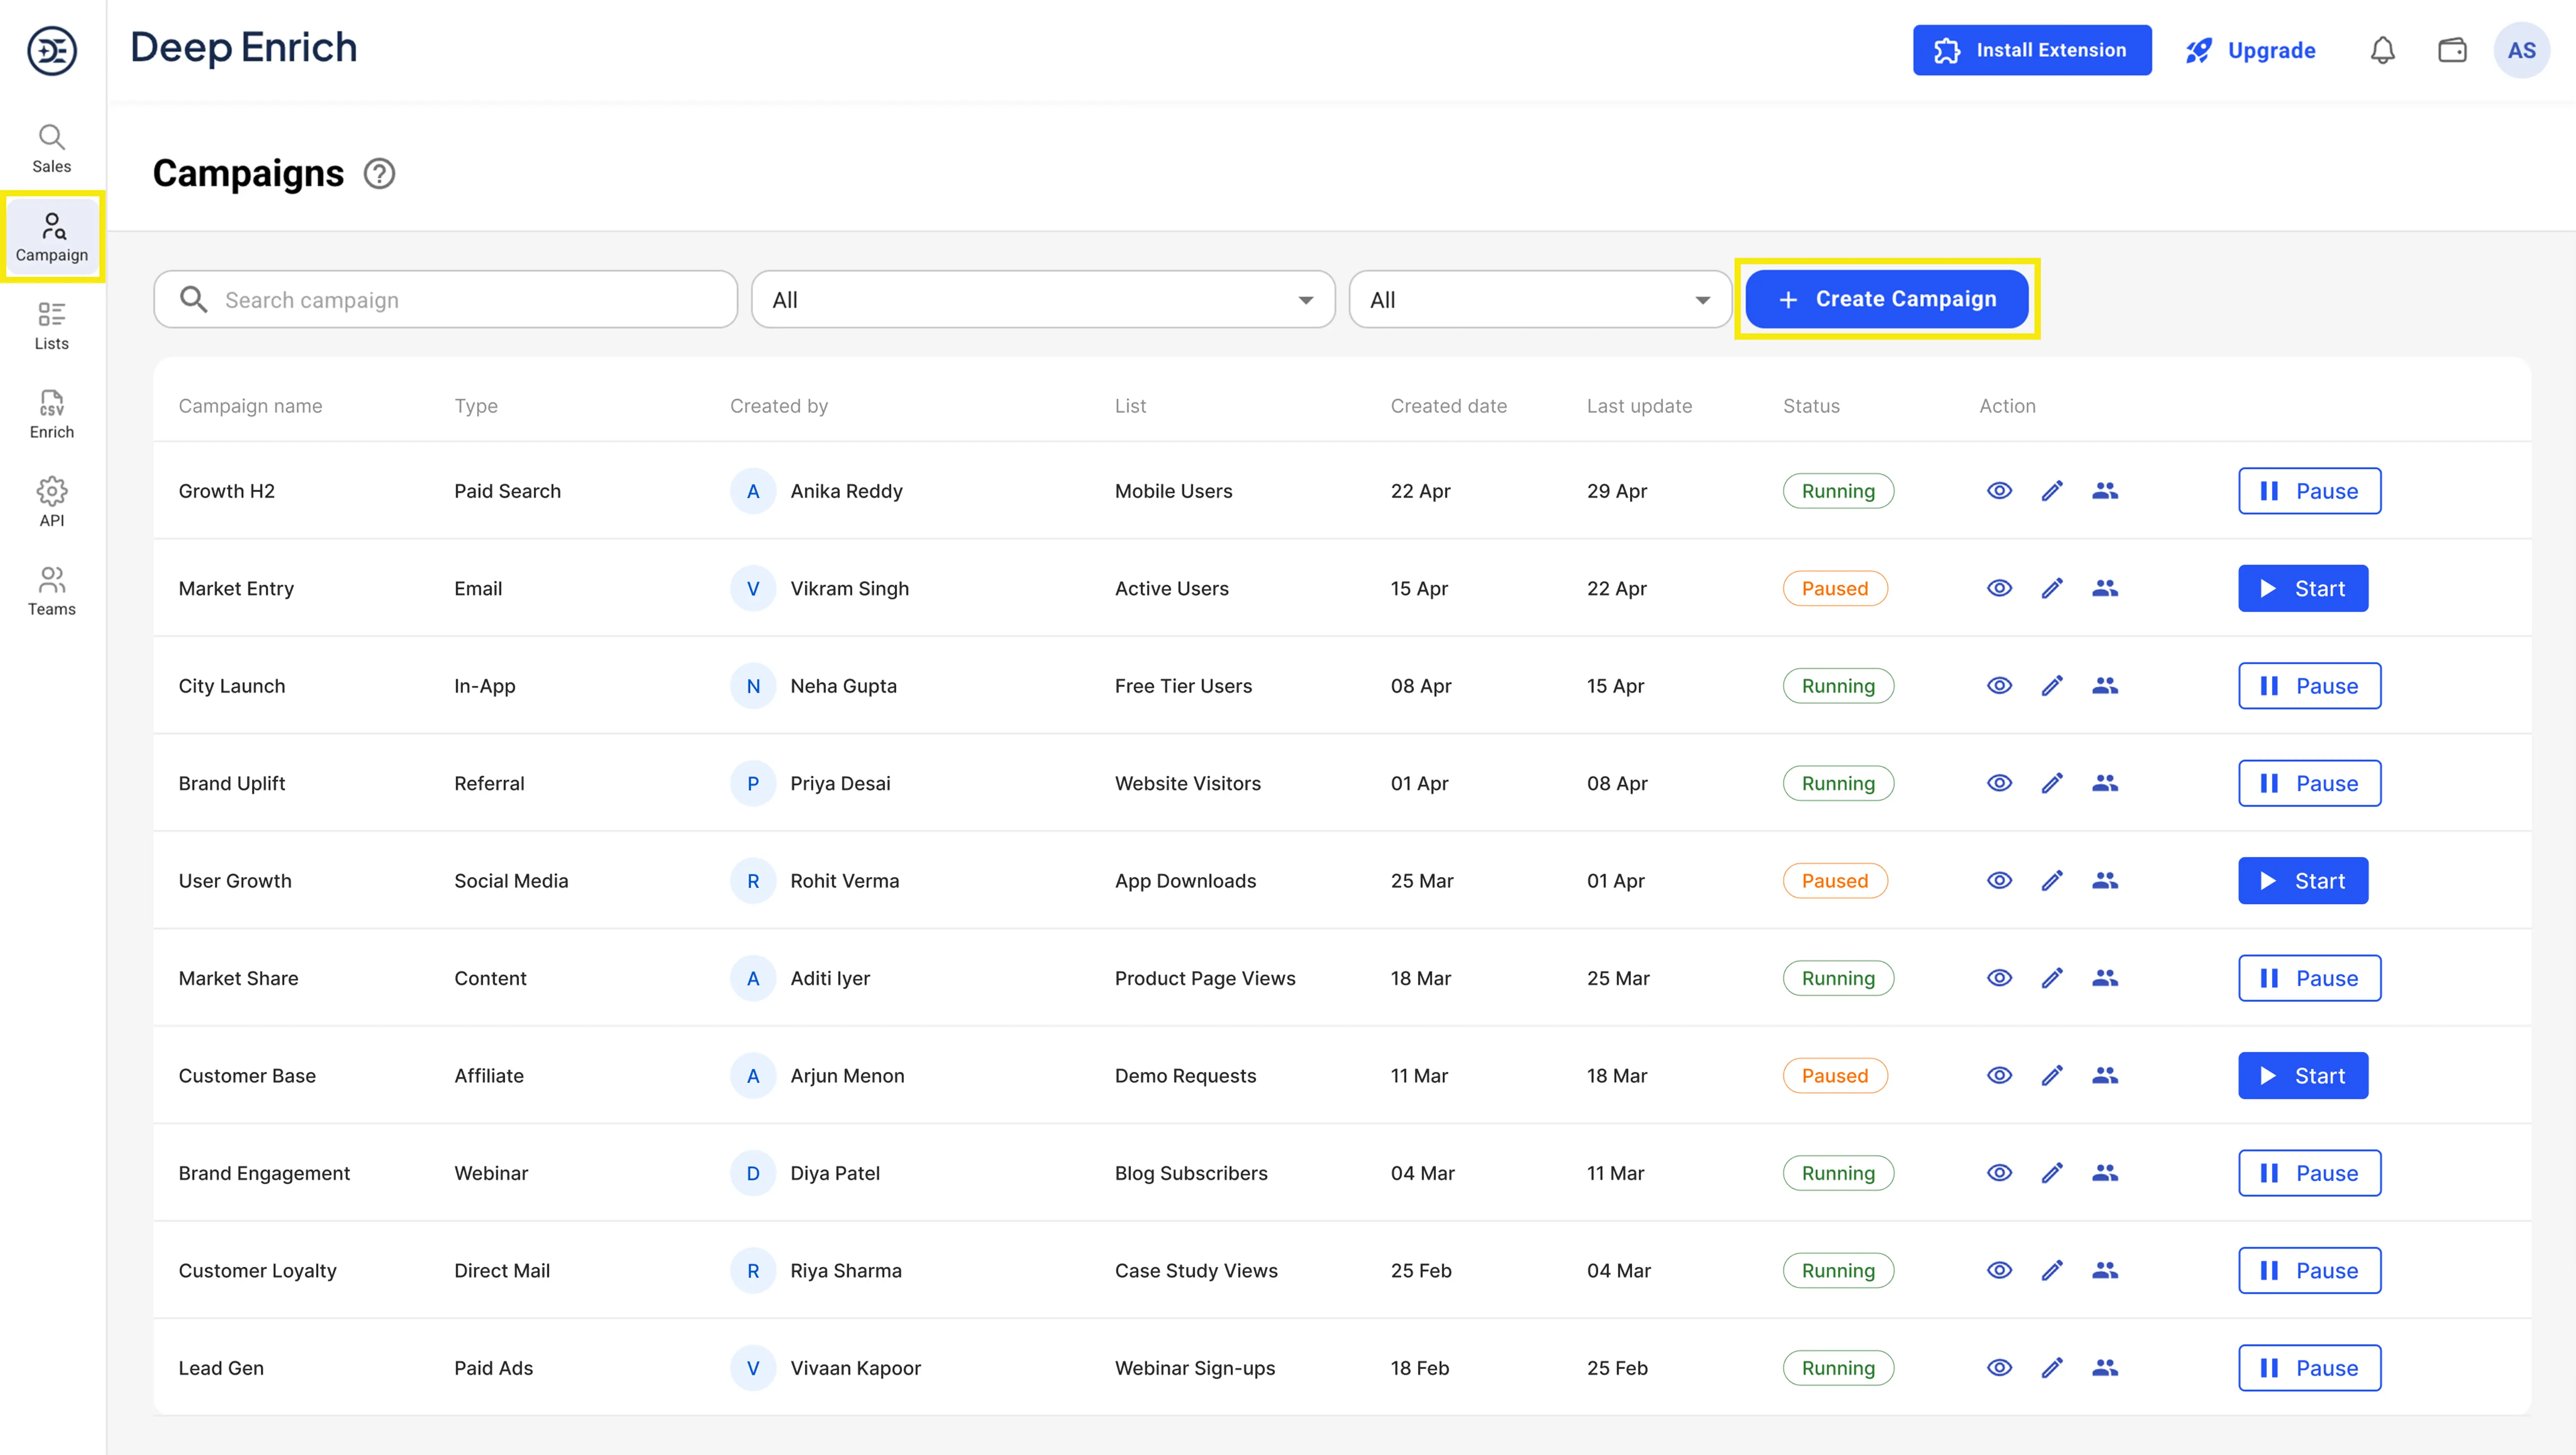2576x1455 pixels.
Task: Pause the Growth H2 campaign
Action: [x=2309, y=491]
